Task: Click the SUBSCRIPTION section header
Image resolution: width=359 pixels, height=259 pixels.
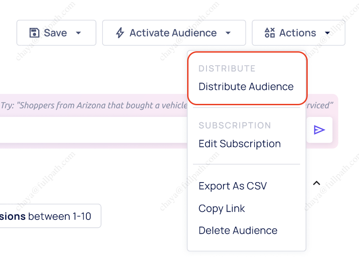Action: point(235,125)
